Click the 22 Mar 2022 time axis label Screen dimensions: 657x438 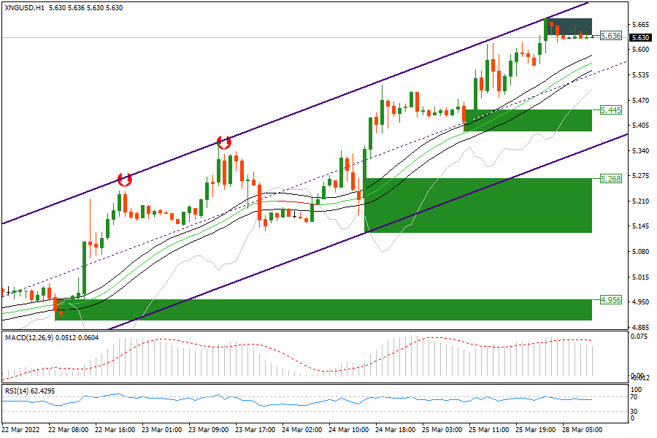pos(20,430)
